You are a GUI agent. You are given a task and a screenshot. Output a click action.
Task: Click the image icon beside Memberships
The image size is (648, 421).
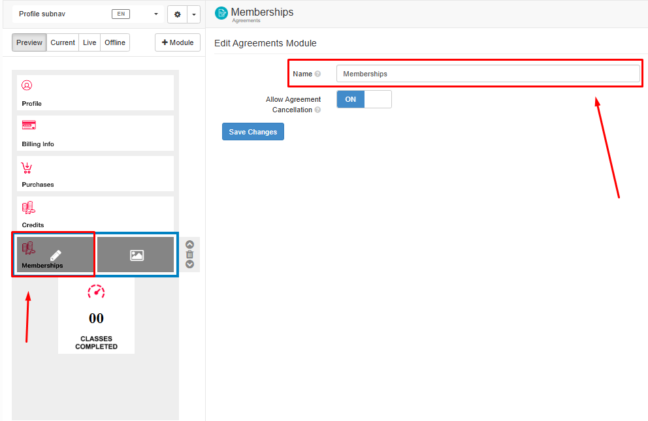pos(137,255)
